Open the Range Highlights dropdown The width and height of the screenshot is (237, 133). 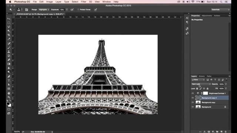[44, 10]
